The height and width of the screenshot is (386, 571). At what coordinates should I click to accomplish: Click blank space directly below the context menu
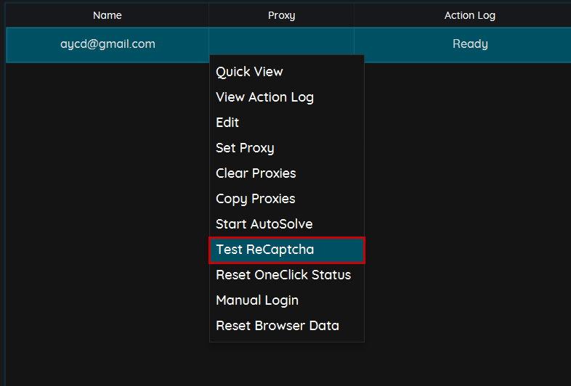click(287, 363)
